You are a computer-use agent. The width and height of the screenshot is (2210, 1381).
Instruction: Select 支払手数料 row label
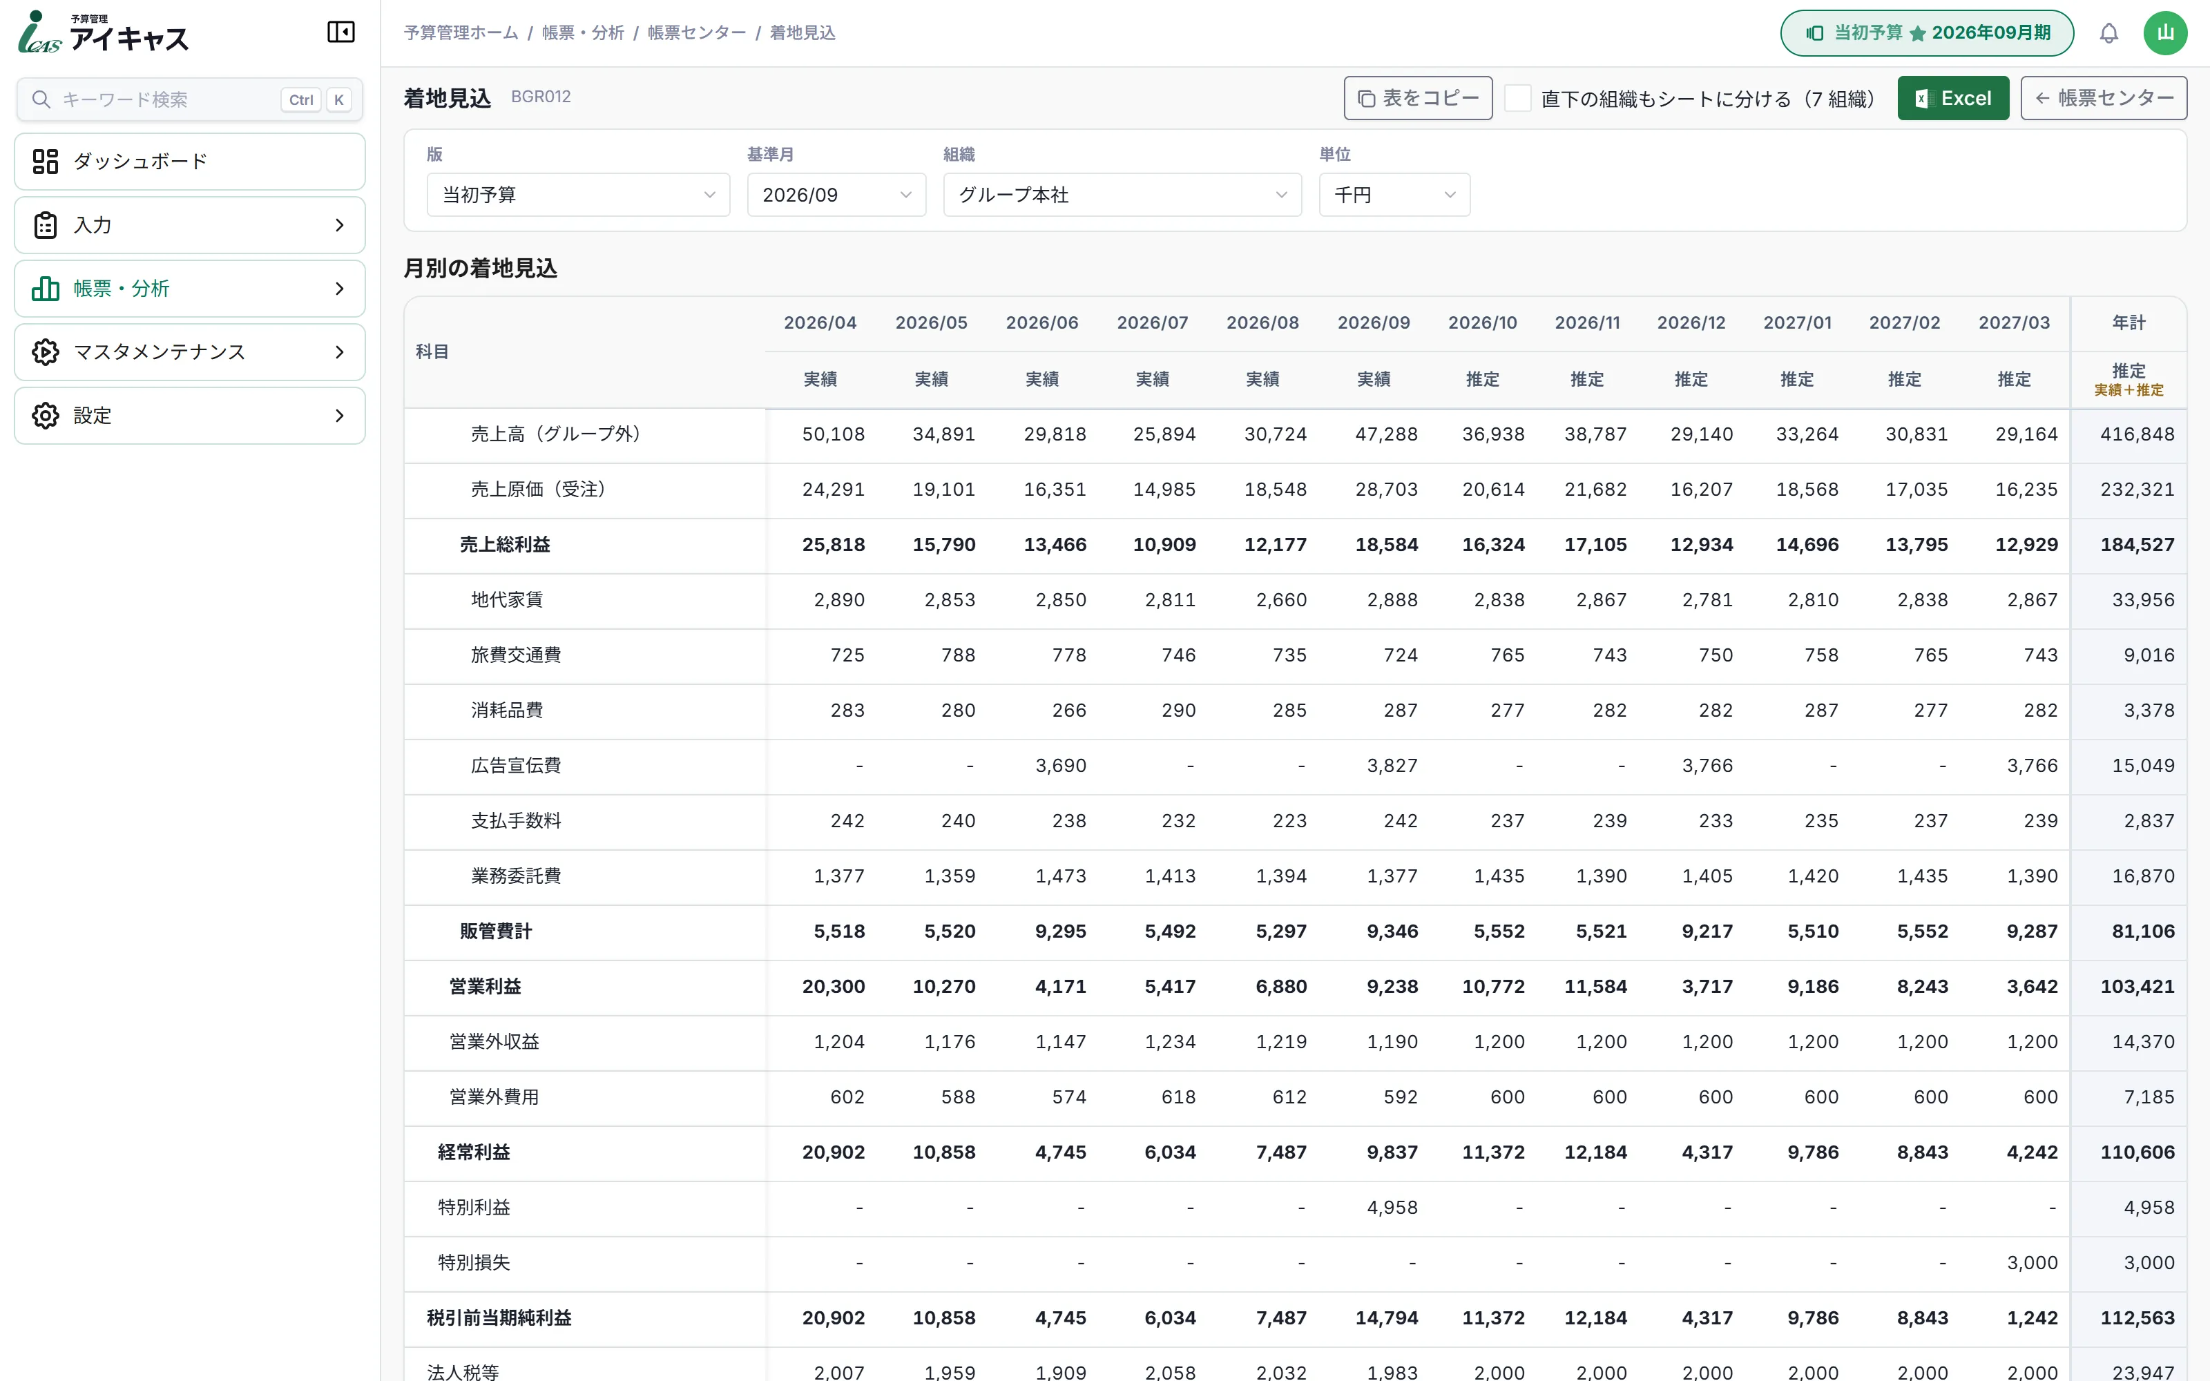(516, 821)
